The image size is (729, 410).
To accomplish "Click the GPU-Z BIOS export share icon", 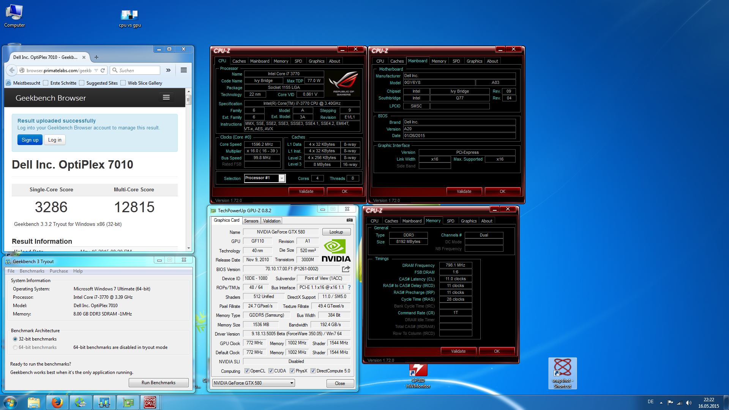I will coord(346,269).
